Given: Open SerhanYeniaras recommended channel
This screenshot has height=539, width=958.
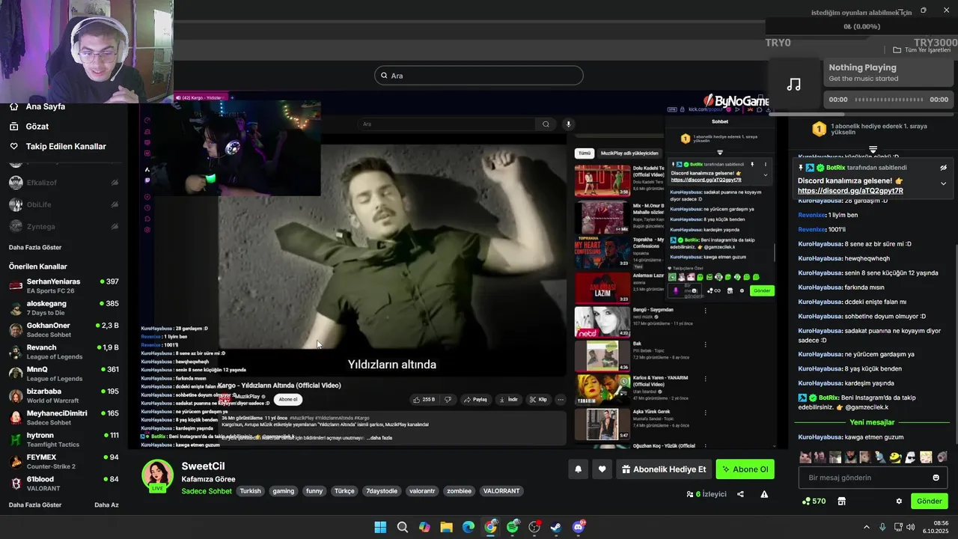Looking at the screenshot, I should (x=64, y=285).
